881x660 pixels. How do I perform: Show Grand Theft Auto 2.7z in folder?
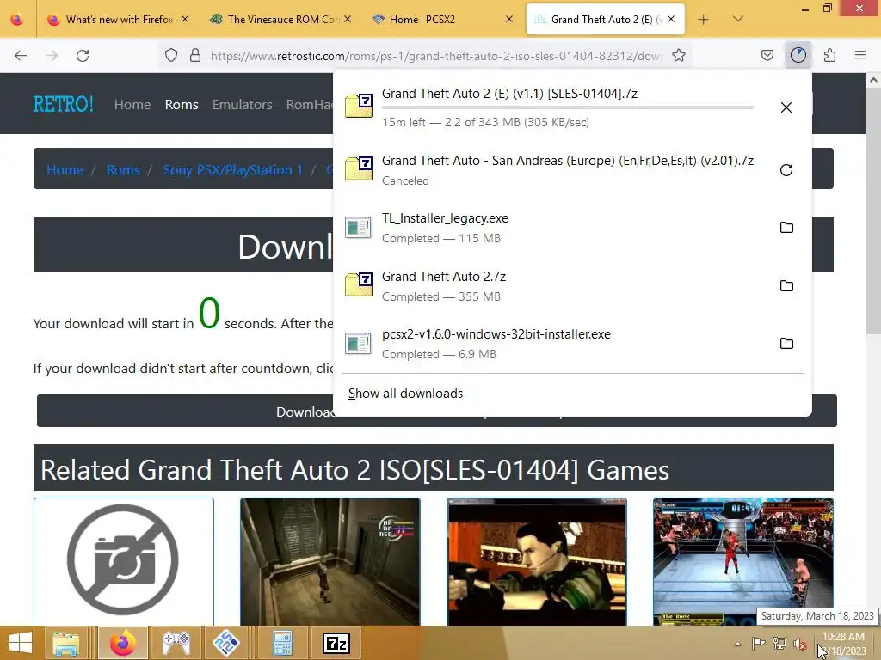pos(786,285)
